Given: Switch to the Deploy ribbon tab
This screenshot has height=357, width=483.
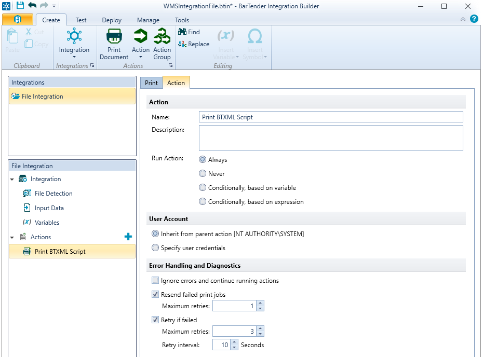Looking at the screenshot, I should 112,20.
